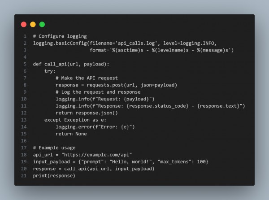The width and height of the screenshot is (269, 200).
Task: Click the logging.error call
Action: click(95, 127)
